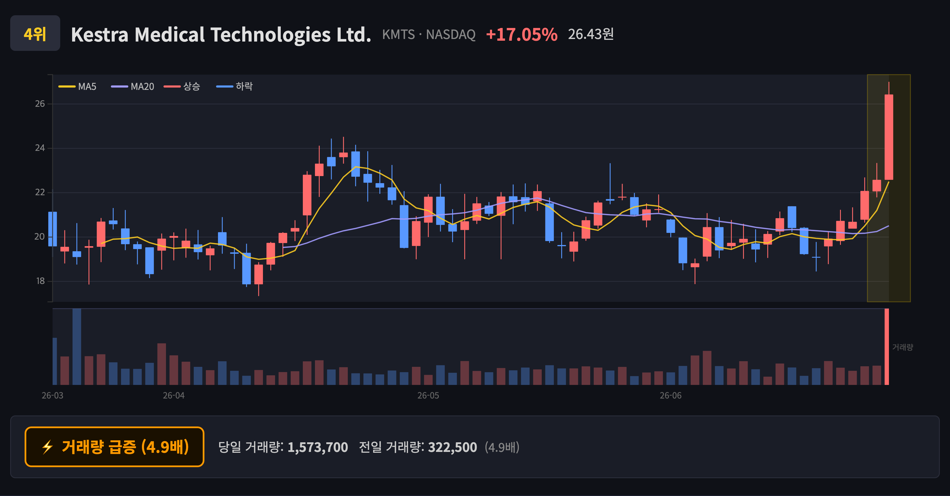Click the purple MA20 legend line swatch
This screenshot has width=950, height=496.
coord(120,86)
